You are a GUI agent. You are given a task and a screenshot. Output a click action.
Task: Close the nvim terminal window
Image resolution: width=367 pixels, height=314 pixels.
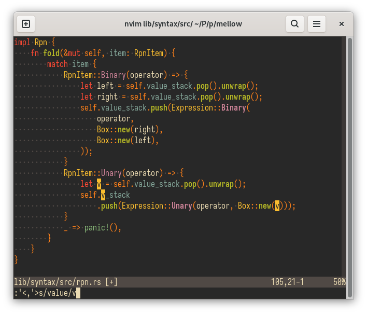pos(342,24)
